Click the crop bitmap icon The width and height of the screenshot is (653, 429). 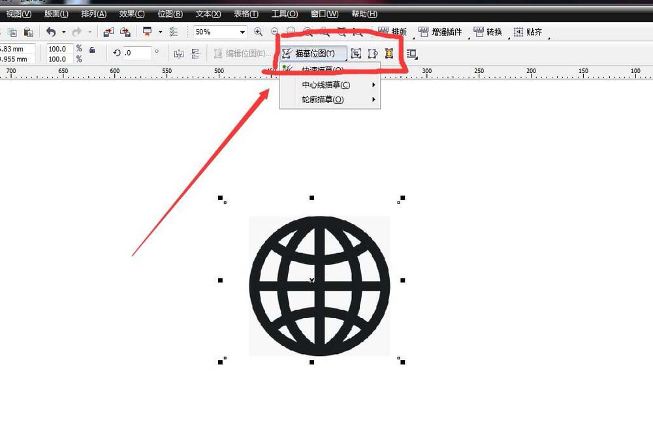click(373, 53)
